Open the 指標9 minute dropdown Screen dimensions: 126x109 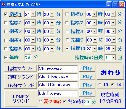pos(114,40)
